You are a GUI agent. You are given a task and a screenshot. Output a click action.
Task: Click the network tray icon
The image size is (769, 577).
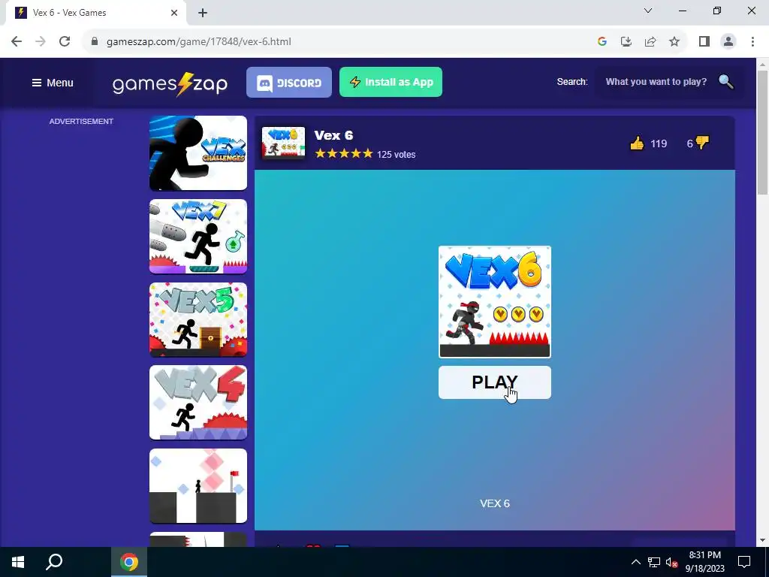pyautogui.click(x=654, y=562)
